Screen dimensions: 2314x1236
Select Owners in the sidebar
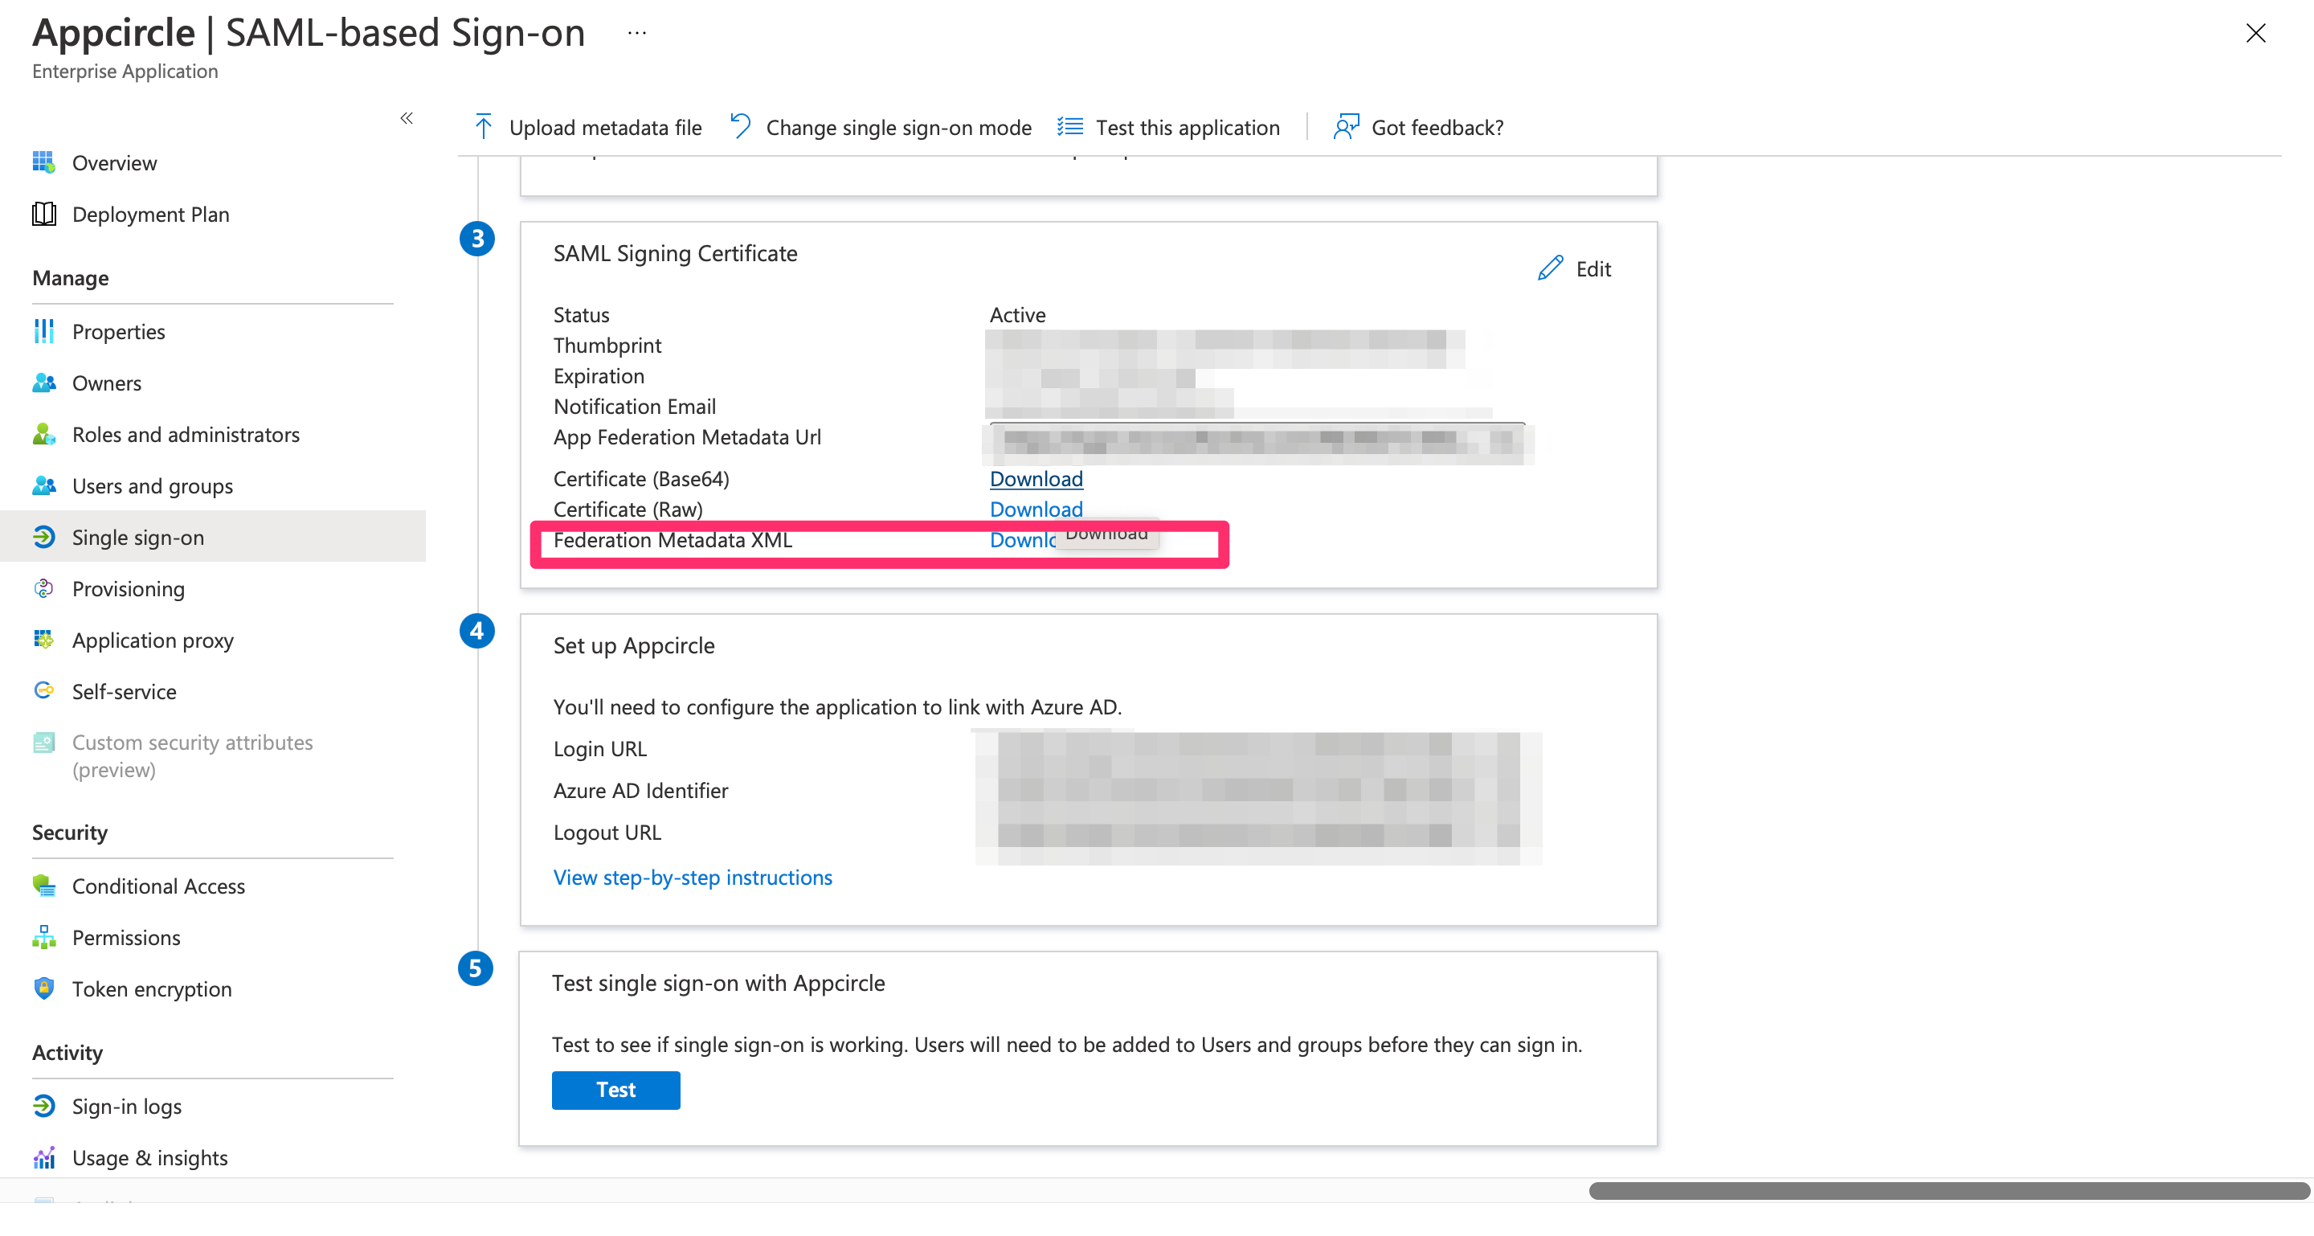(107, 383)
